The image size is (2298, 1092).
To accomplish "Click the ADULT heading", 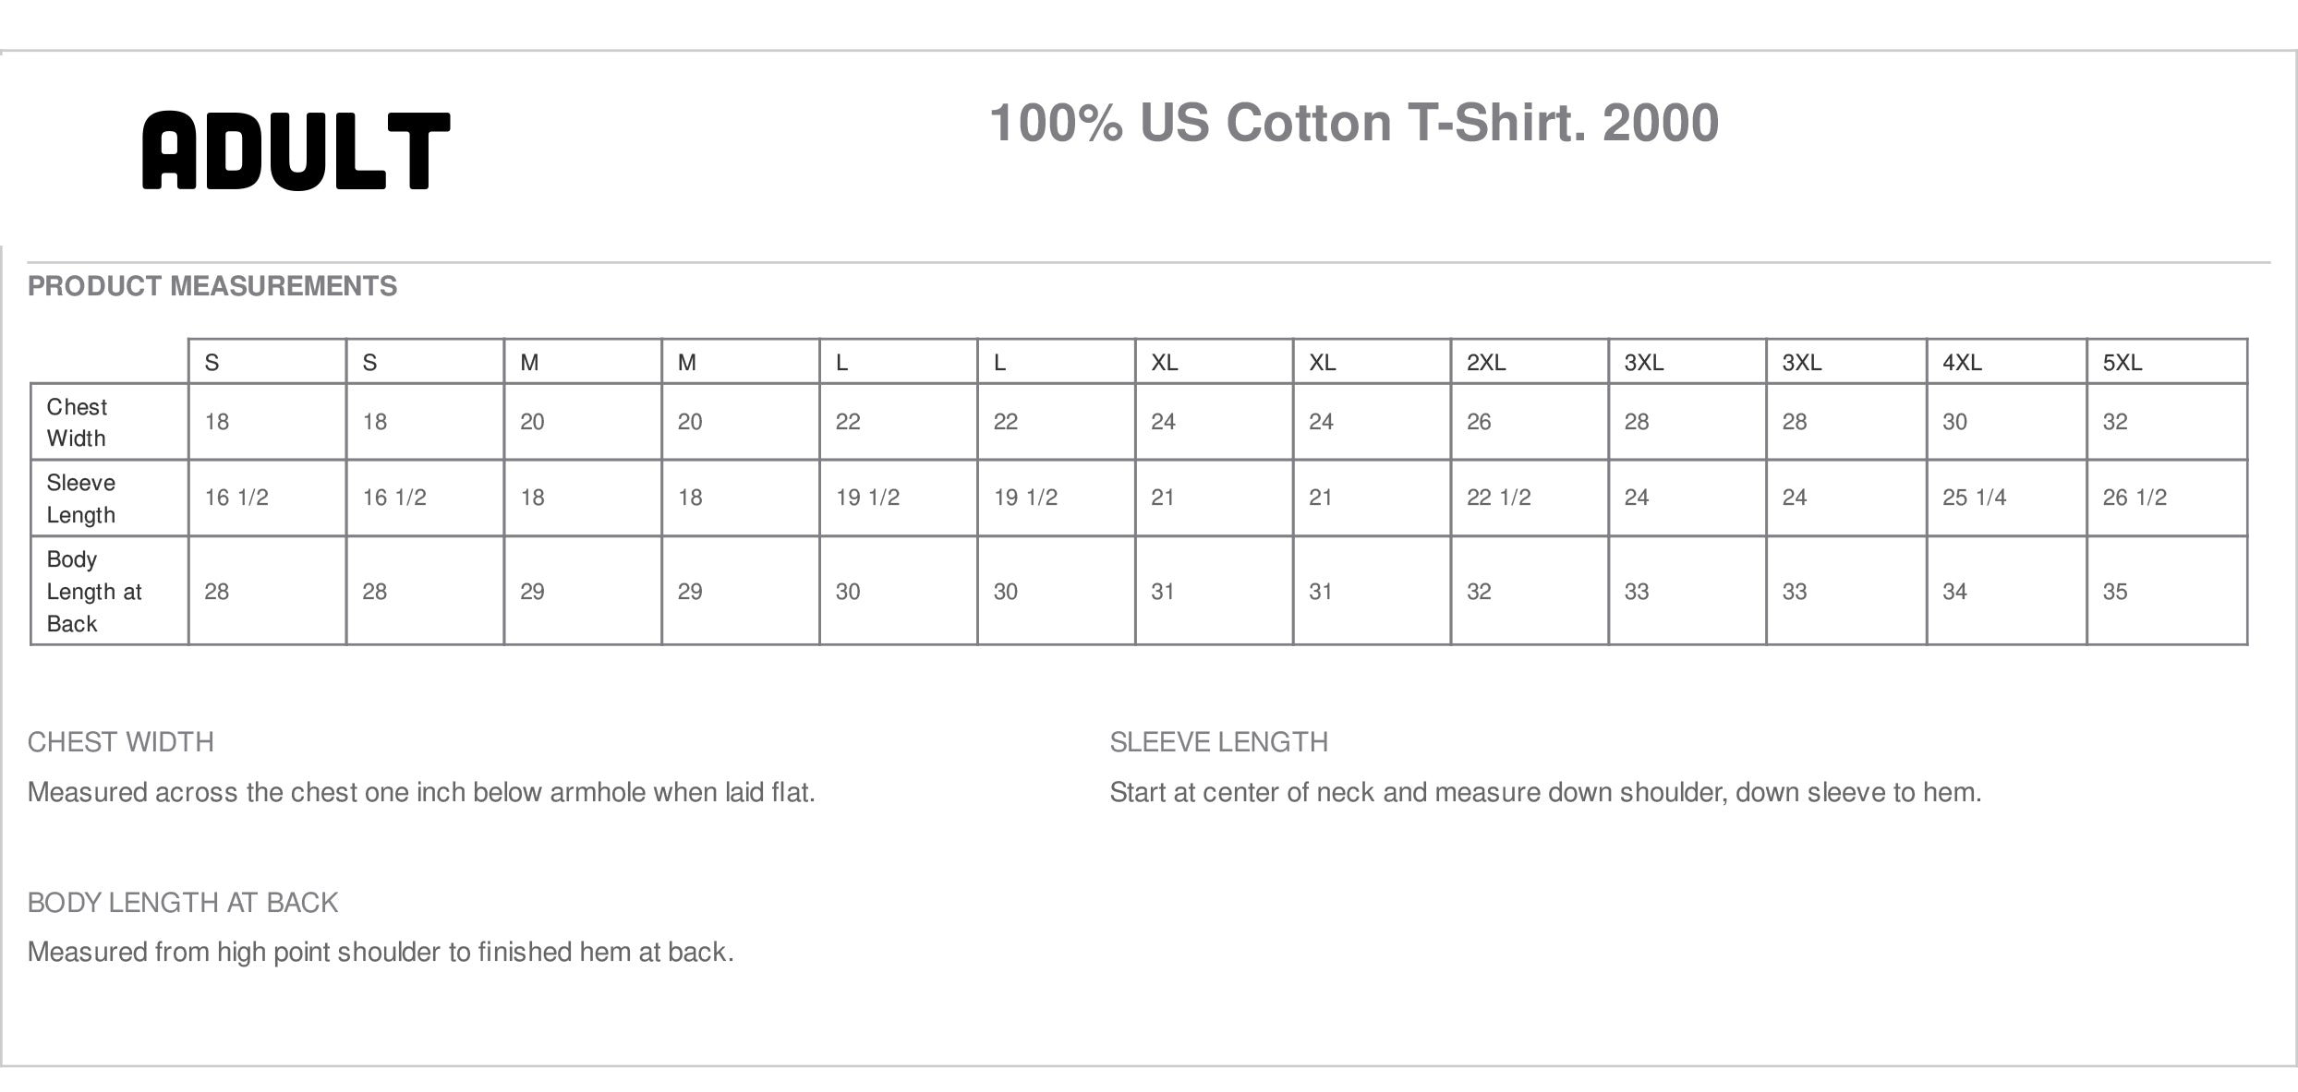I will pos(296,150).
